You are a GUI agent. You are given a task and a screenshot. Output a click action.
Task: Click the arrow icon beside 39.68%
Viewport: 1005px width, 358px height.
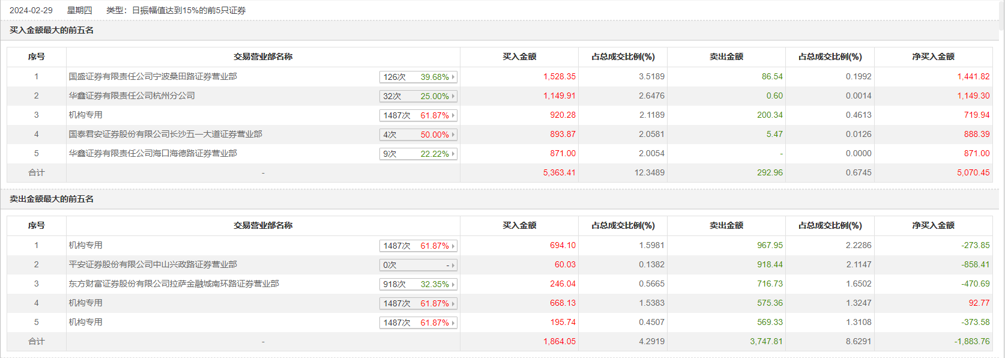(x=453, y=77)
